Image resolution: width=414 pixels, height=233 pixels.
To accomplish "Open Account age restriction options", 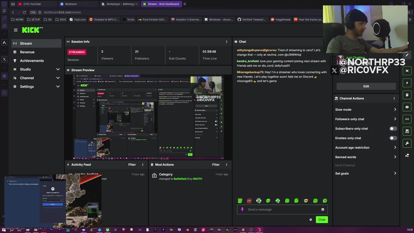I will 366,148.
